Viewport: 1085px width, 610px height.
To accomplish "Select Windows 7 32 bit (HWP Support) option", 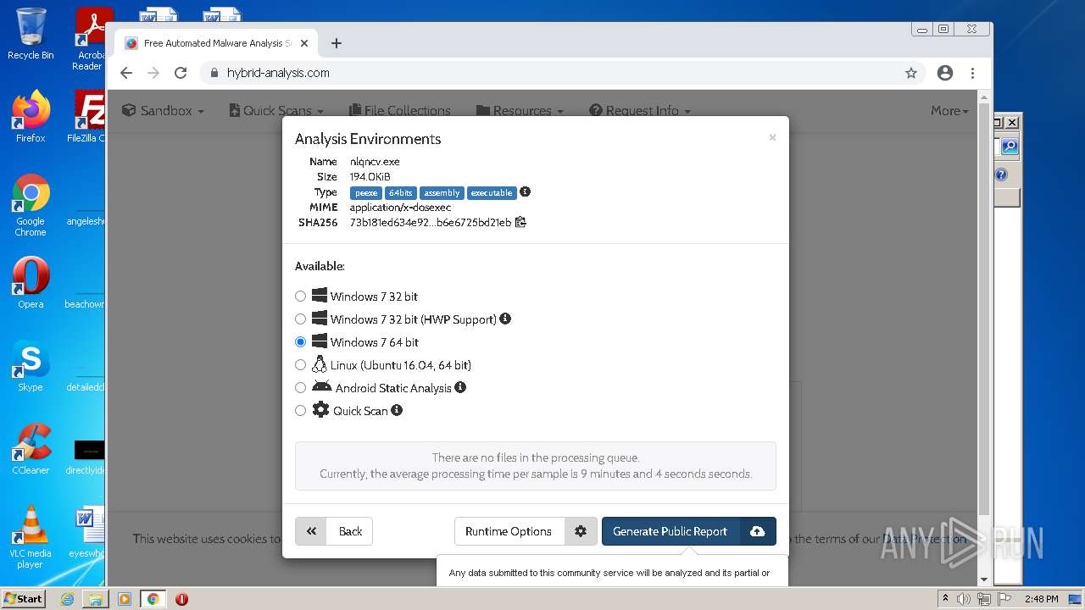I will coord(300,319).
